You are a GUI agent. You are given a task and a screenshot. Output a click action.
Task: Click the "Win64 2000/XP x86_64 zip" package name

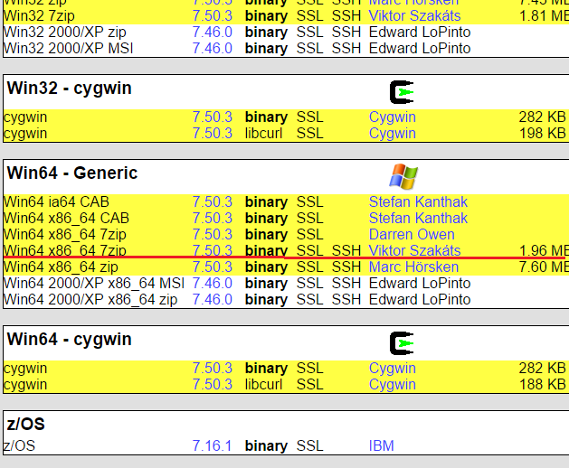point(90,300)
